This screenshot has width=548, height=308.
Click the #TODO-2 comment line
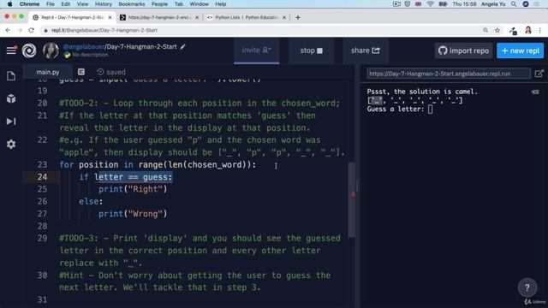pyautogui.click(x=200, y=104)
